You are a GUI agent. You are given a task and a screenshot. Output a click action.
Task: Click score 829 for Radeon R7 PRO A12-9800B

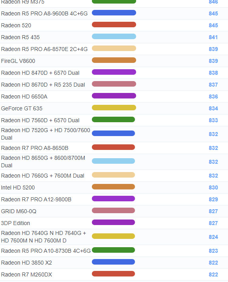tap(213, 199)
